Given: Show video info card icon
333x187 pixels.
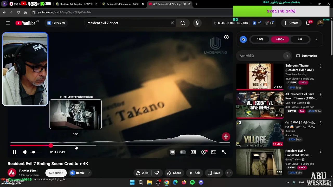Looking at the screenshot, I should 226,37.
